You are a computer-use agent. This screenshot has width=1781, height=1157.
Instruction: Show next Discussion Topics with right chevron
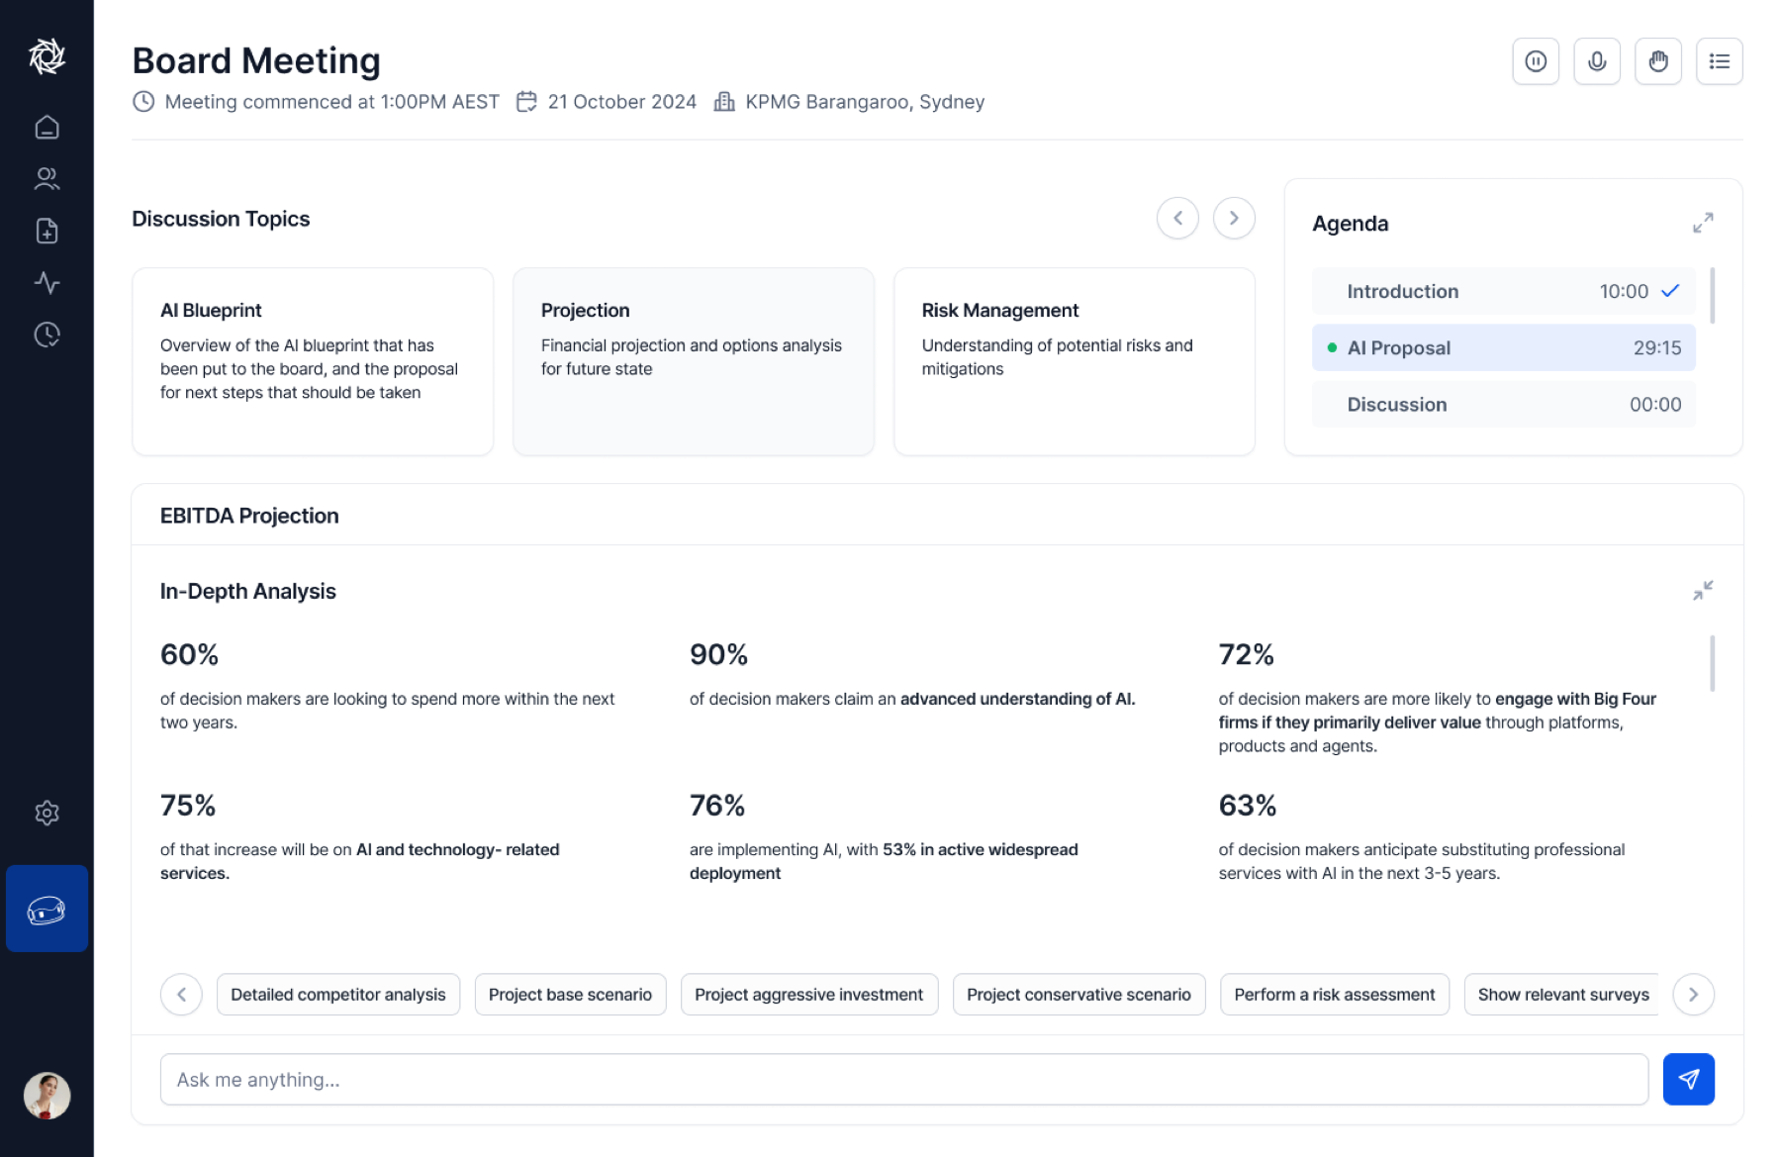1234,218
